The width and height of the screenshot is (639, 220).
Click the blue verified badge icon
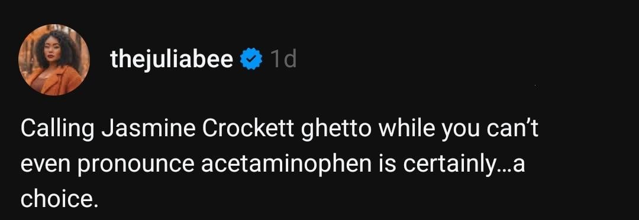point(251,59)
